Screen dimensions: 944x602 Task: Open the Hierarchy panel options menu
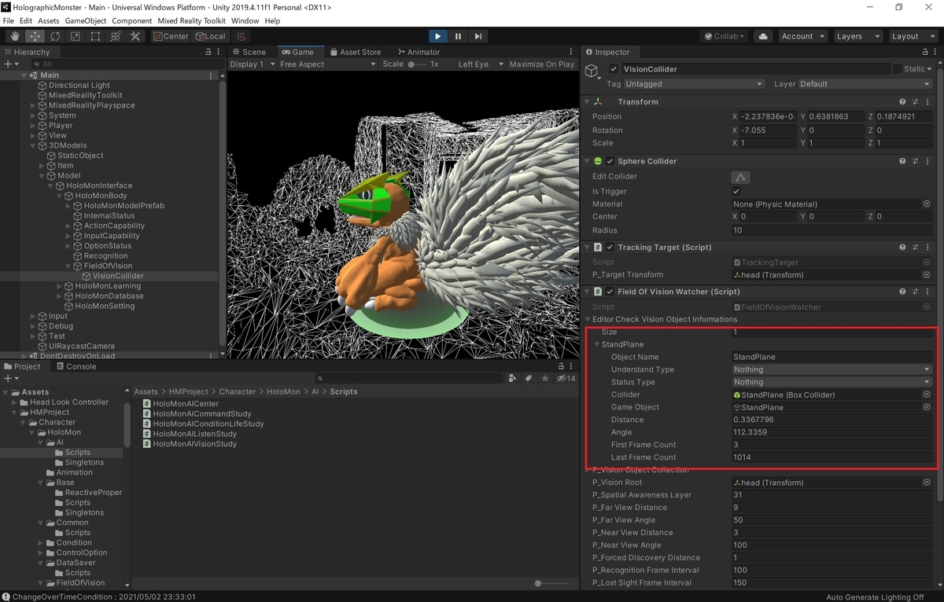pyautogui.click(x=219, y=52)
